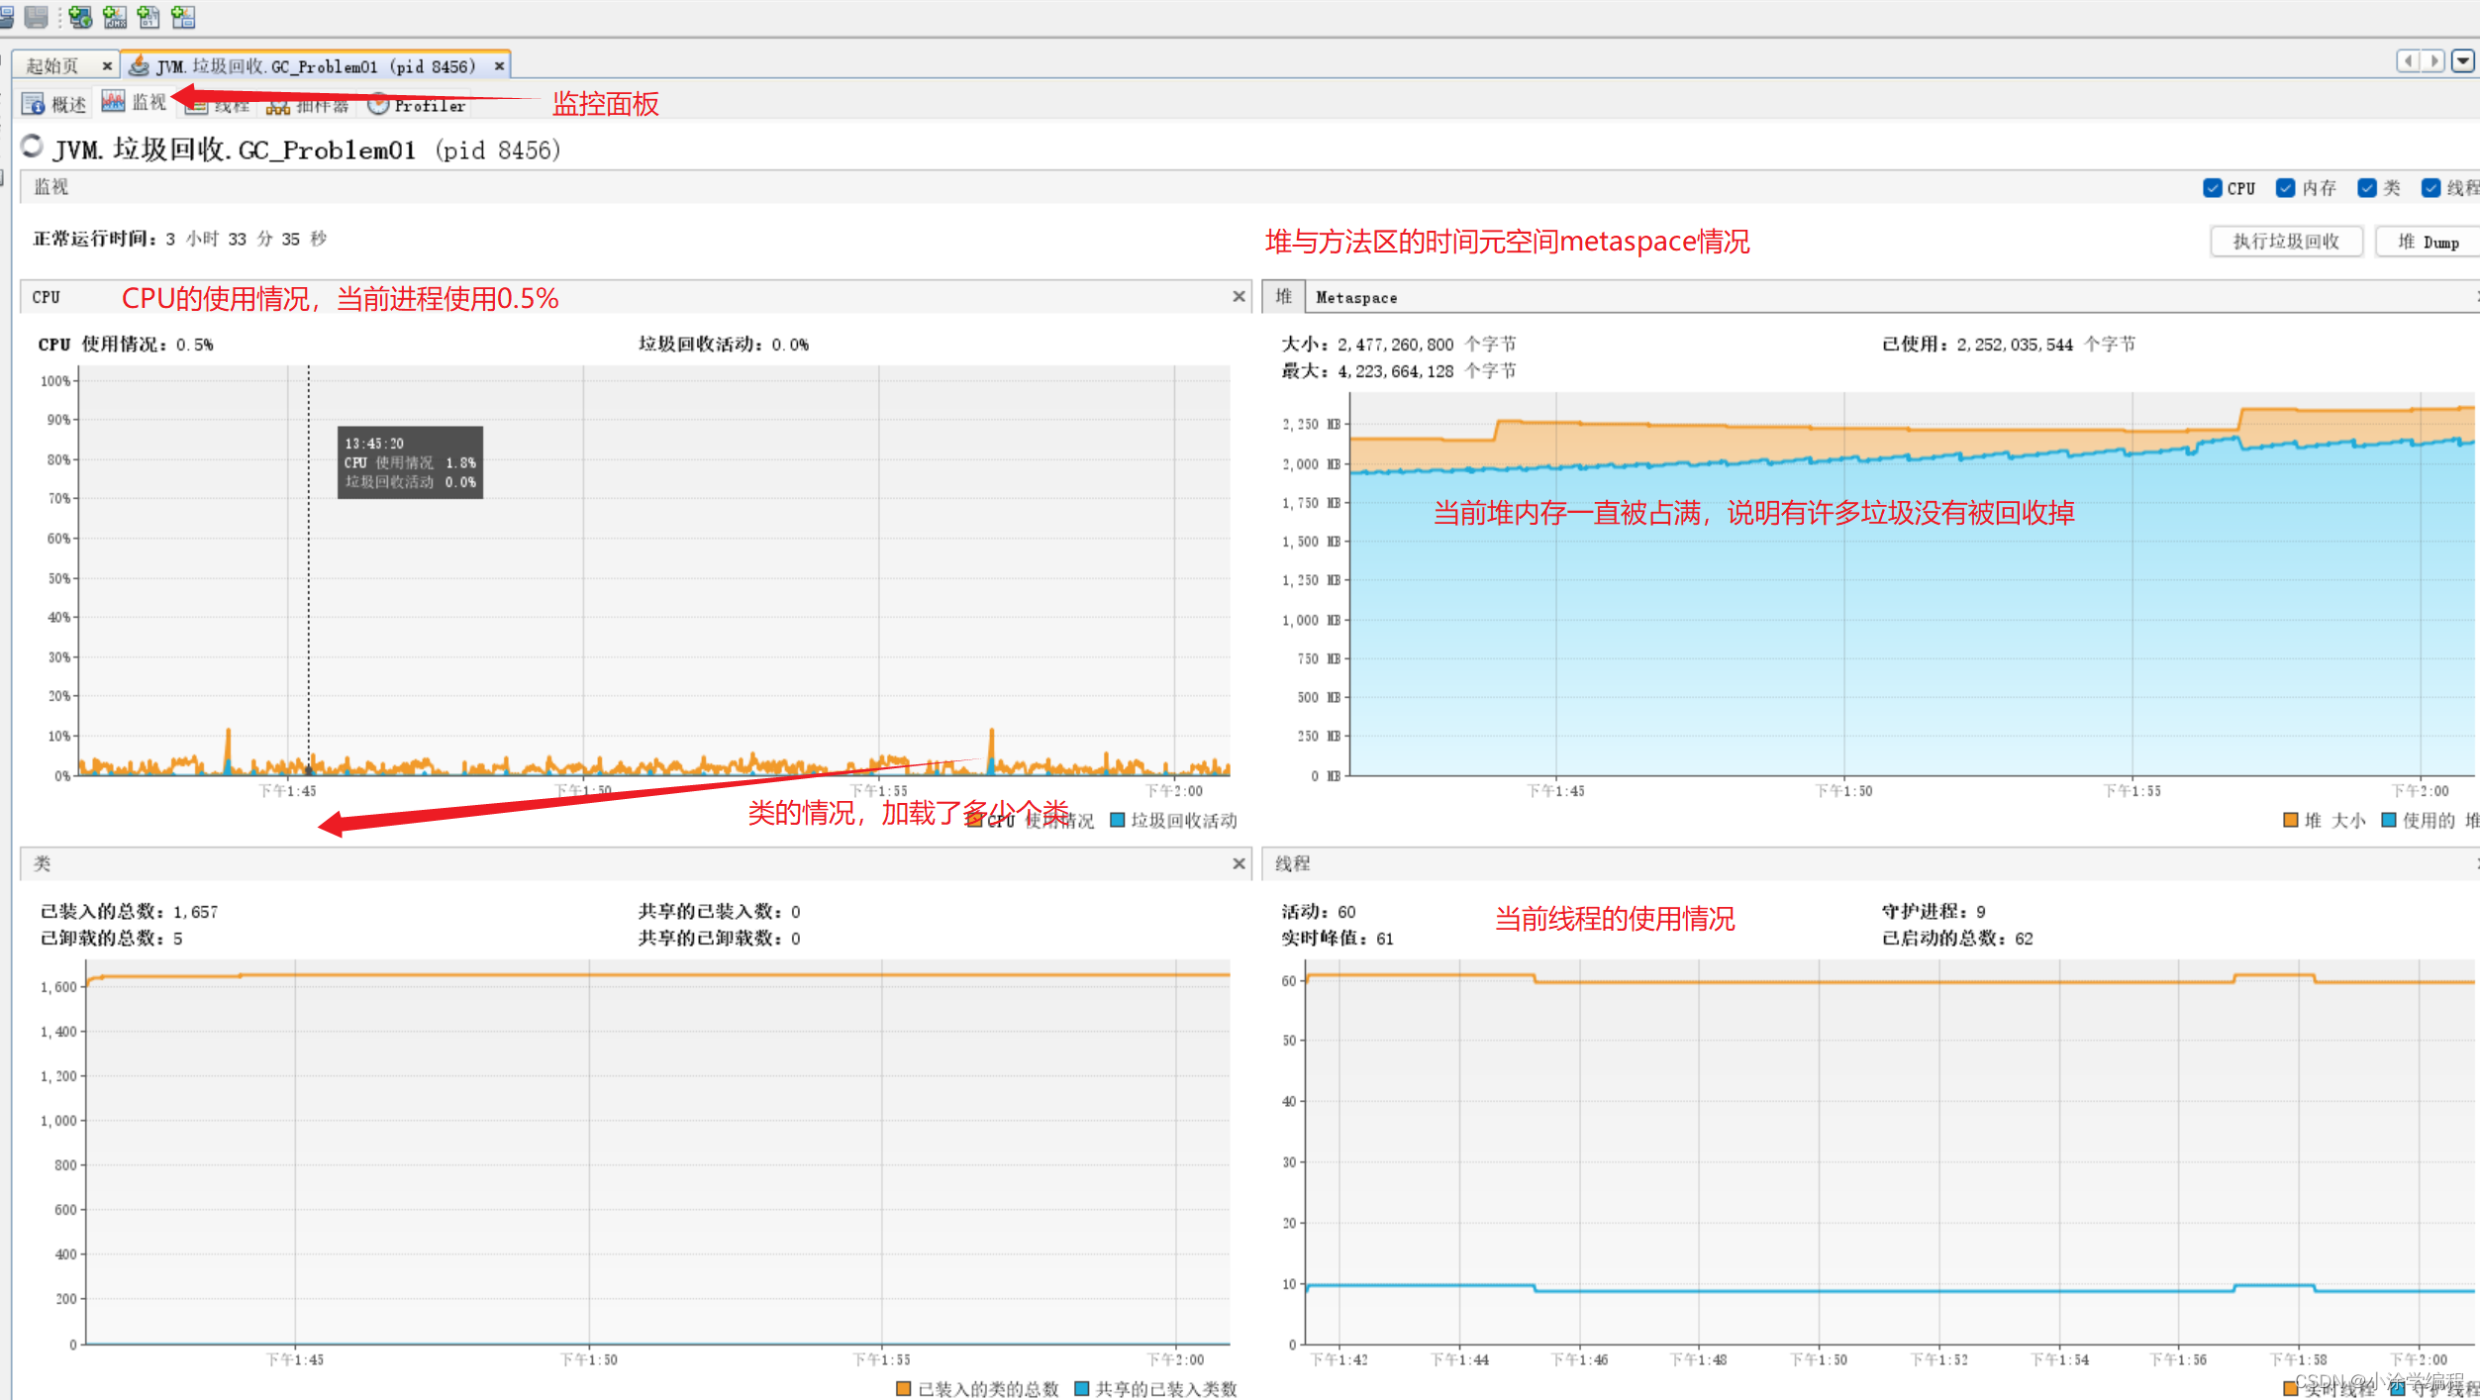Toggle the 类 classes checkbox off
The width and height of the screenshot is (2480, 1400).
[2367, 187]
